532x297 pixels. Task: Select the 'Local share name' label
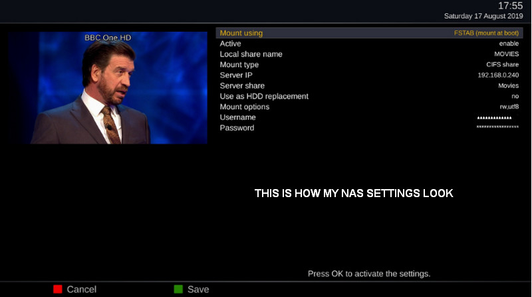pyautogui.click(x=251, y=54)
